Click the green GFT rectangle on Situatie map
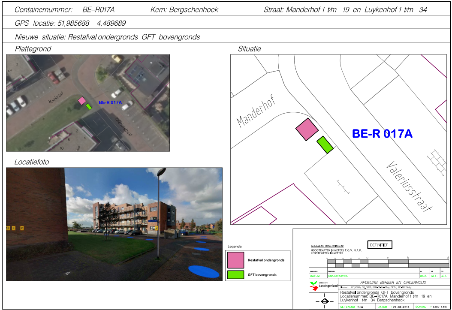Screen dimensions: 452x310 (325, 145)
